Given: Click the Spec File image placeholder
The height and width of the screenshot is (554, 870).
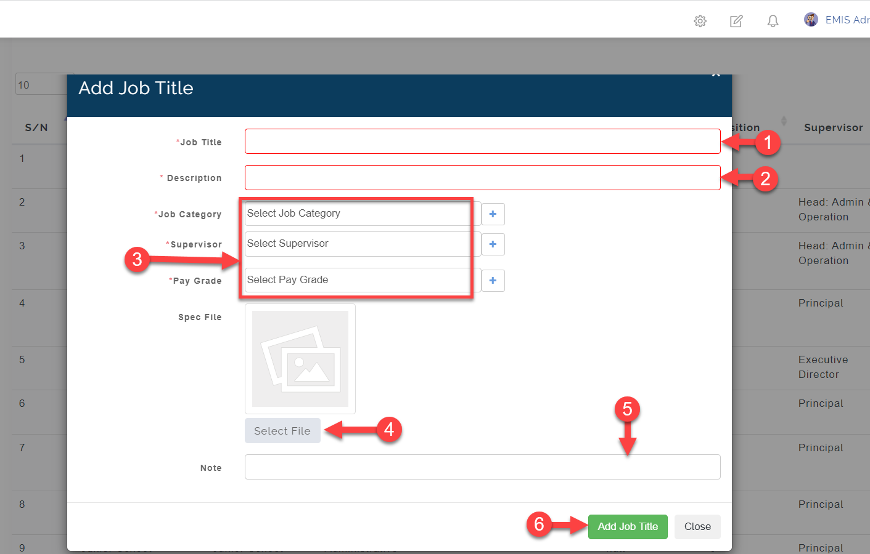Looking at the screenshot, I should tap(300, 359).
